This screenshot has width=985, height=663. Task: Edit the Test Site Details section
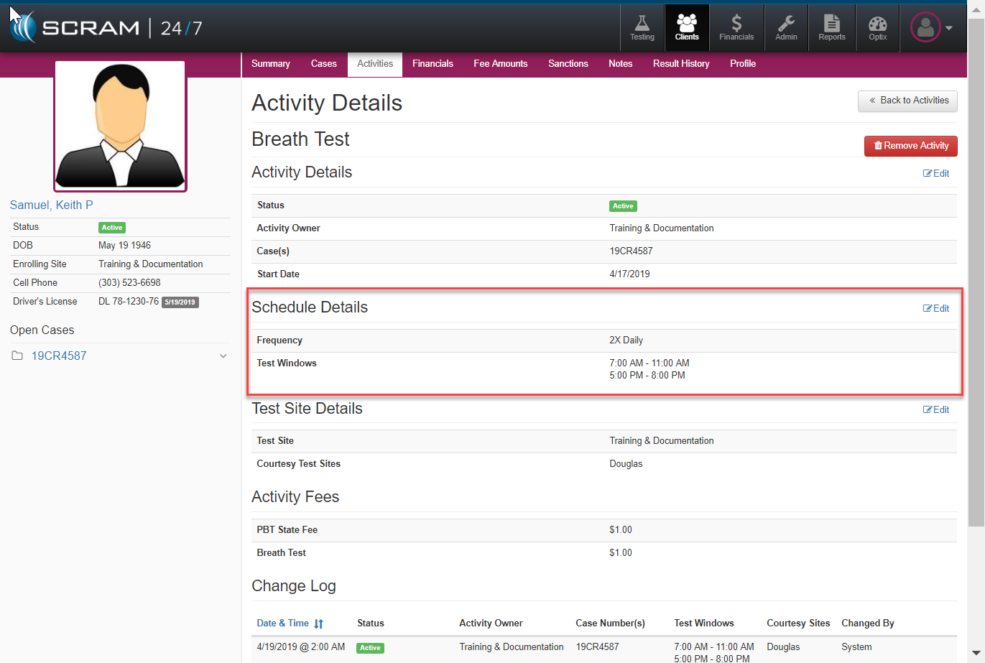click(936, 409)
